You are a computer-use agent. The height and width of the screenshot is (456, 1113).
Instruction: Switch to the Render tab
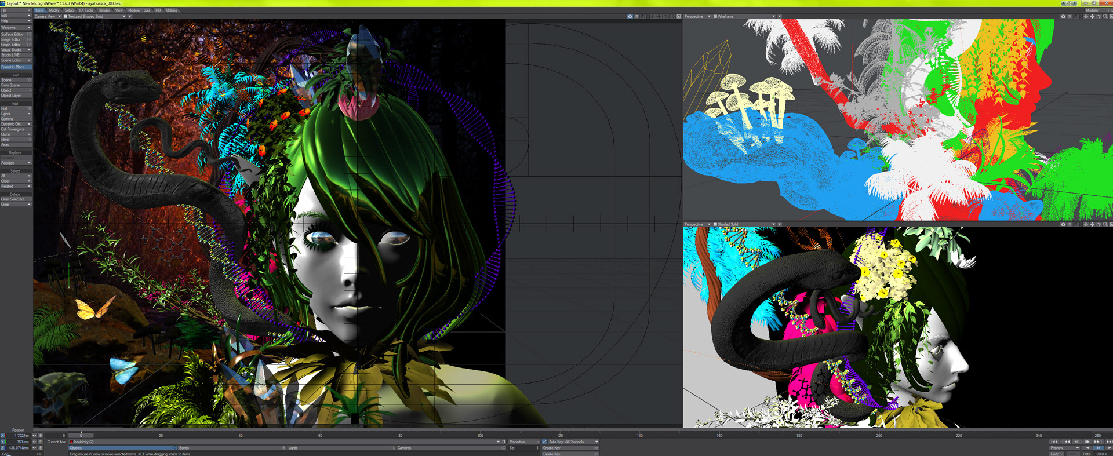104,10
